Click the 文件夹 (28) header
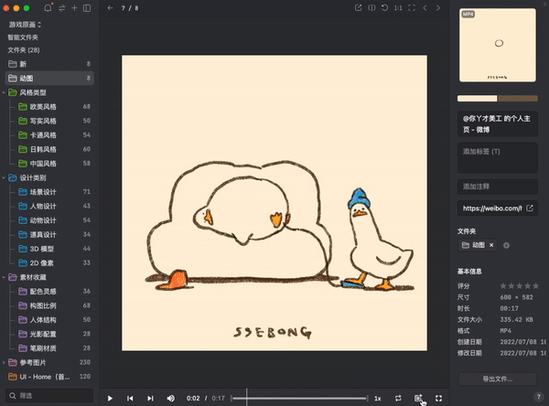This screenshot has height=406, width=549. click(x=24, y=50)
